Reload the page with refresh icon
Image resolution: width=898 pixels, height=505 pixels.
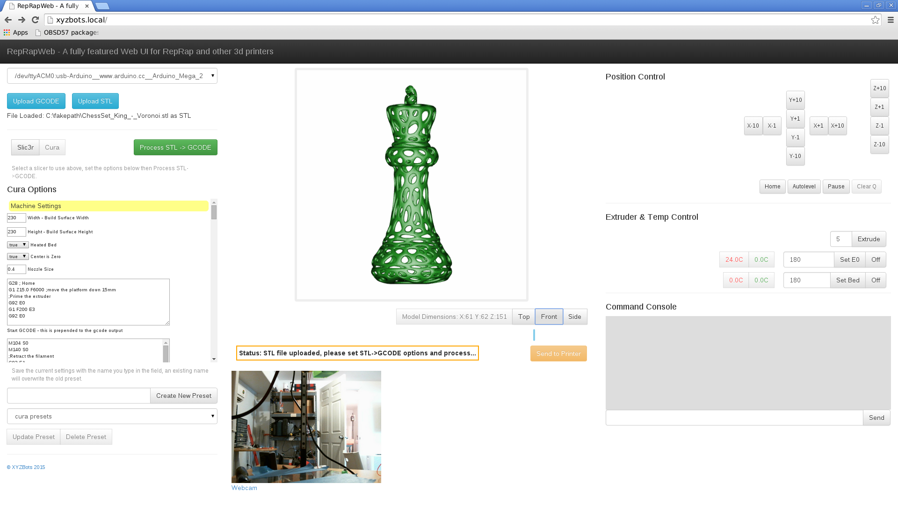pos(35,20)
